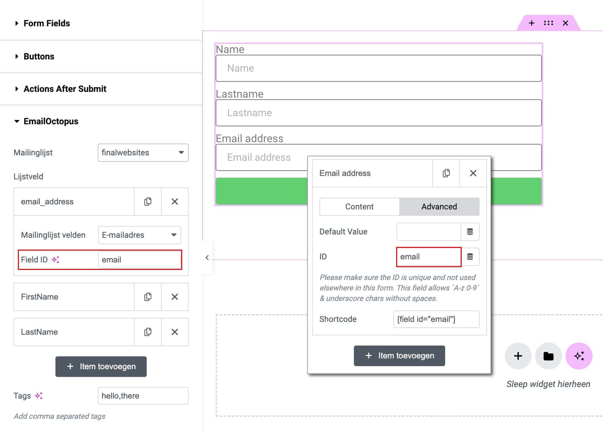
Task: Click the AI sparkle button in canvas
Action: coord(579,356)
